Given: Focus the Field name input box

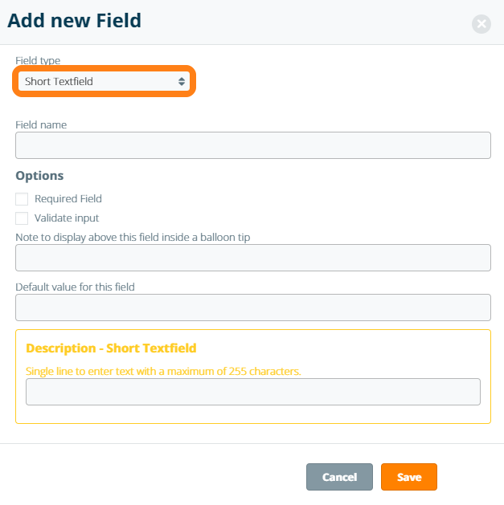Looking at the screenshot, I should pos(252,145).
